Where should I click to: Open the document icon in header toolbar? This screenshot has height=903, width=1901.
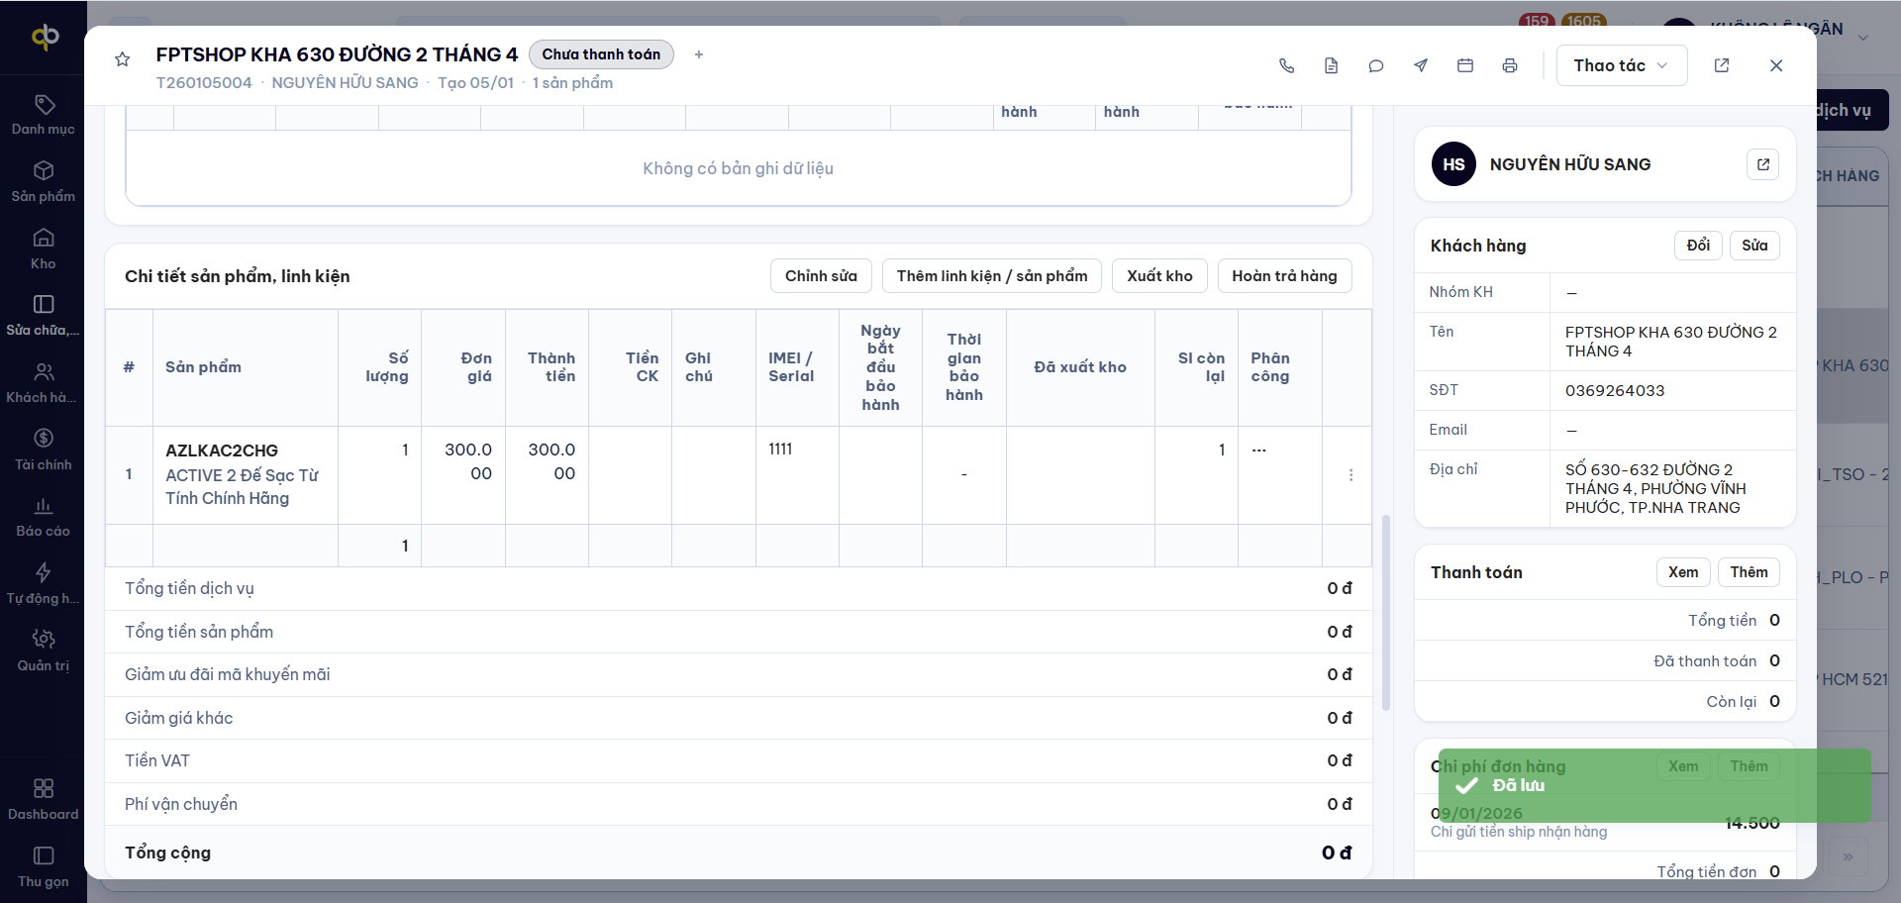(x=1331, y=65)
